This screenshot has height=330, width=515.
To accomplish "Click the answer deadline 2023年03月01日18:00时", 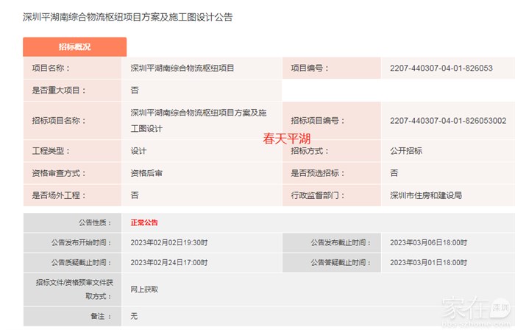I will click(428, 262).
